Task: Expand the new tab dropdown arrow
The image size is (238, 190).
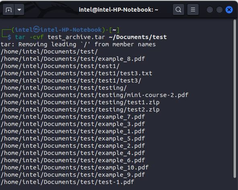Action: pos(19,10)
